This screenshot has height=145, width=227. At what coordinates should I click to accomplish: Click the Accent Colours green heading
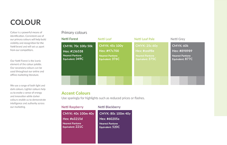coord(76,93)
